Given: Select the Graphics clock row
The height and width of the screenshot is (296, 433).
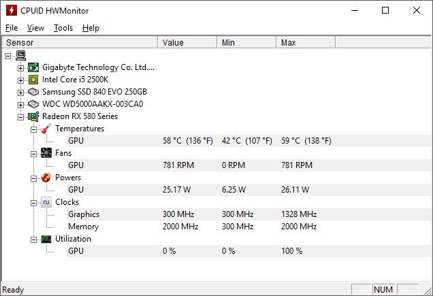Looking at the screenshot, I should tap(83, 214).
